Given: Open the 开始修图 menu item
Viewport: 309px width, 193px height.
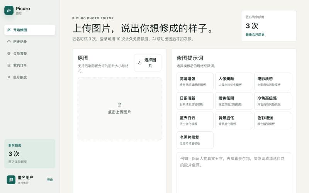Looking at the screenshot, I should (x=30, y=30).
